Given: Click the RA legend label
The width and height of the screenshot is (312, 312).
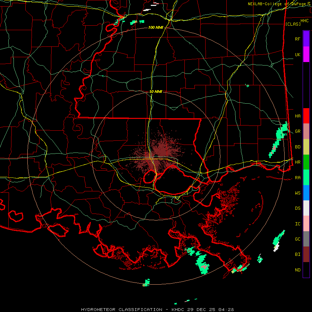Looking at the screenshot, I should click(297, 178).
